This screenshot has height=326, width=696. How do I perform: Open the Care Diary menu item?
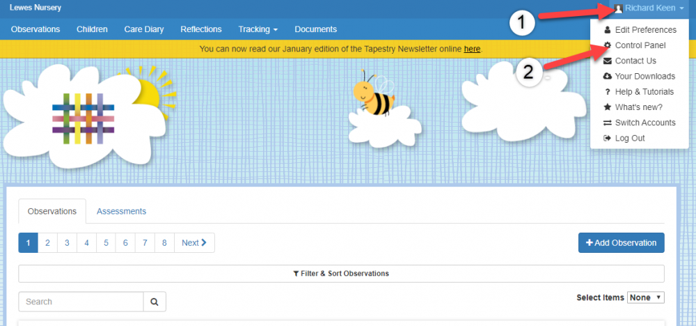pos(143,29)
